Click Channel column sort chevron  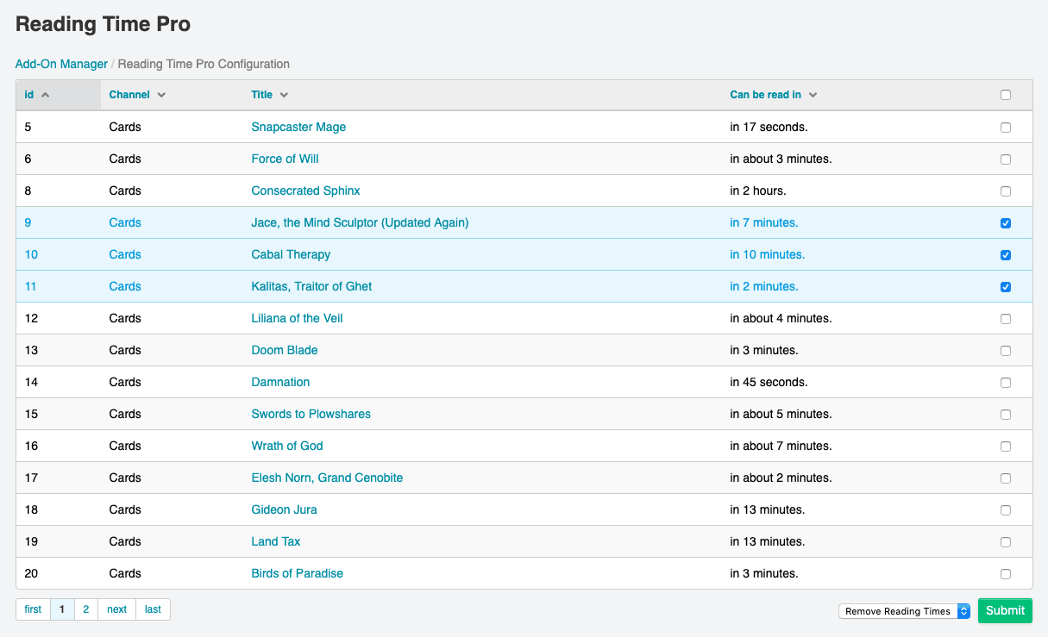tap(161, 95)
